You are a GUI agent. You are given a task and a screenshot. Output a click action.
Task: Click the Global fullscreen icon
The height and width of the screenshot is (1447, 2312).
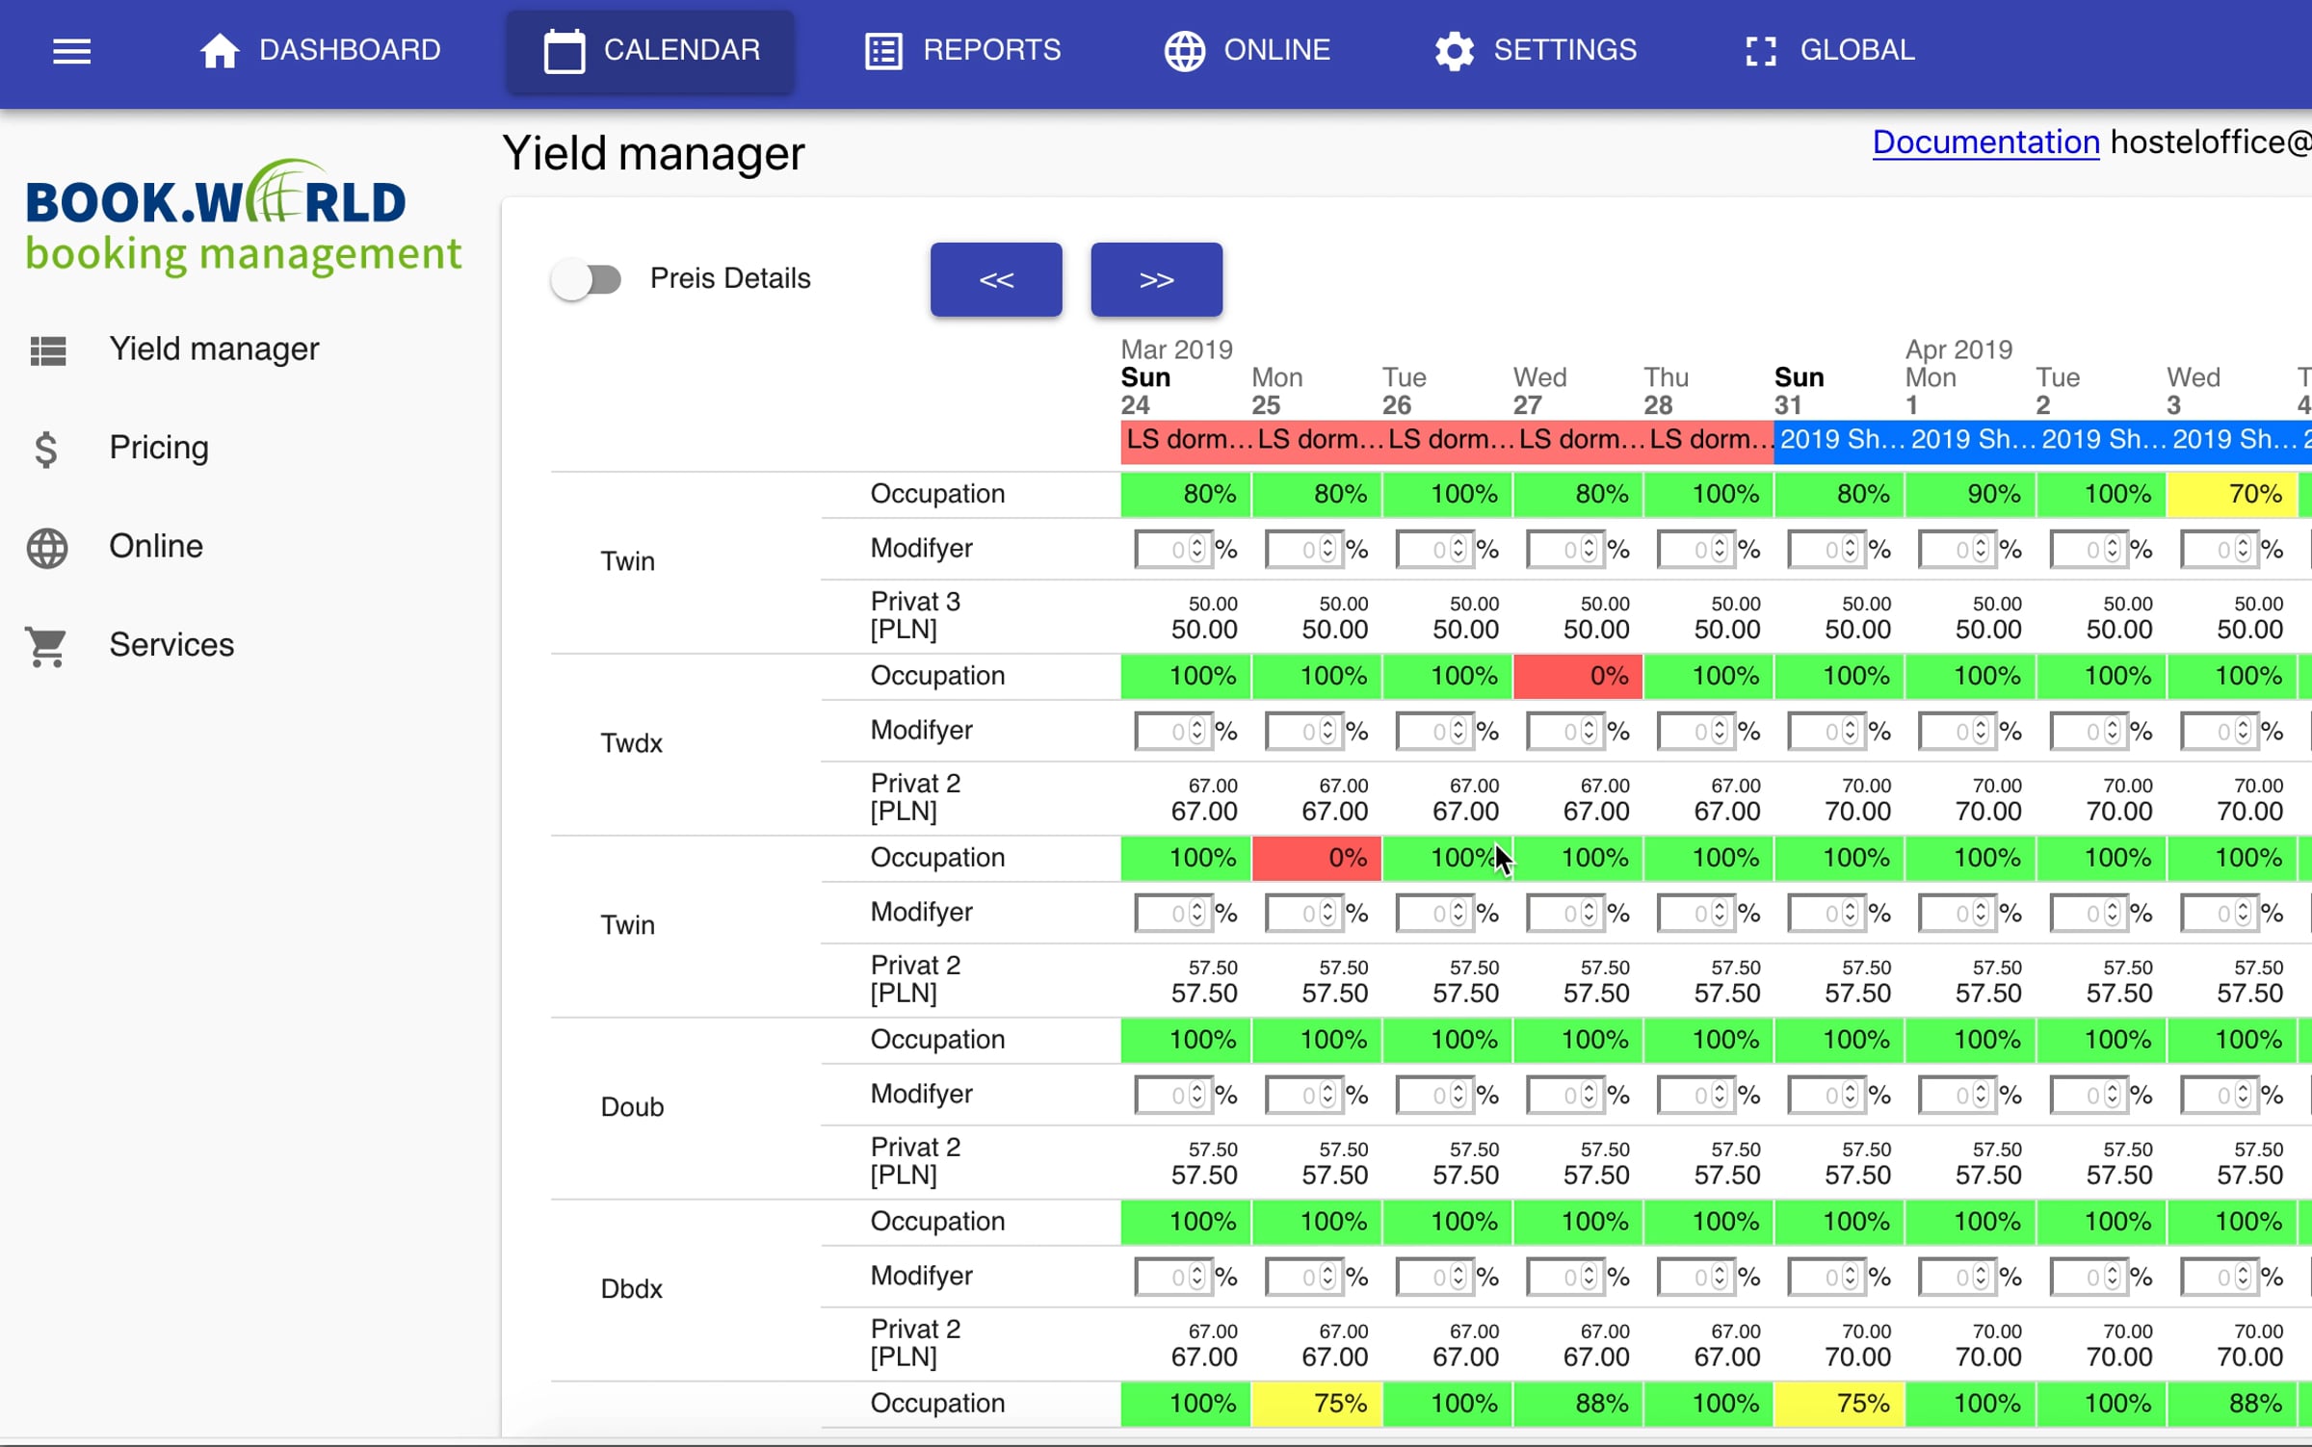pyautogui.click(x=1761, y=51)
